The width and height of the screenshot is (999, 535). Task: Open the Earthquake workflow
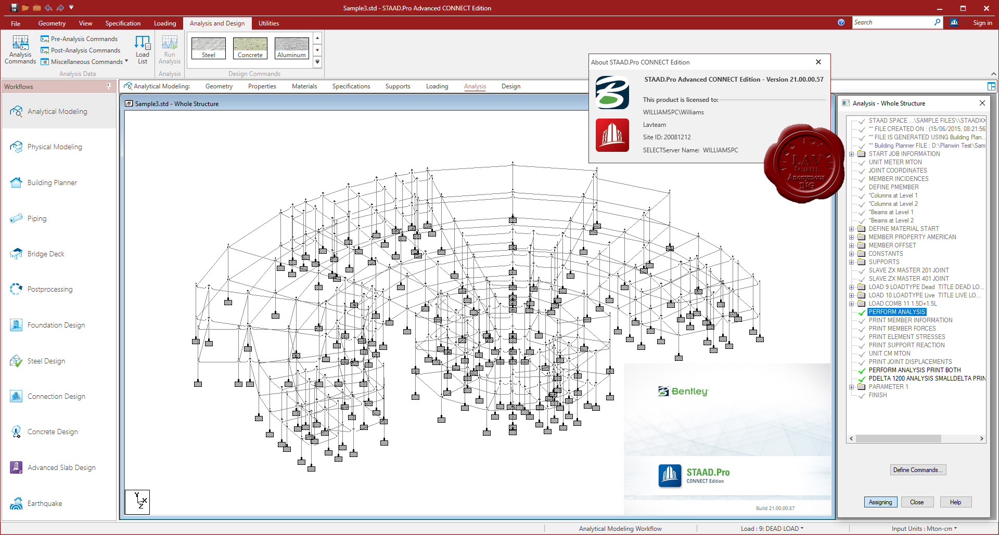pos(58,503)
